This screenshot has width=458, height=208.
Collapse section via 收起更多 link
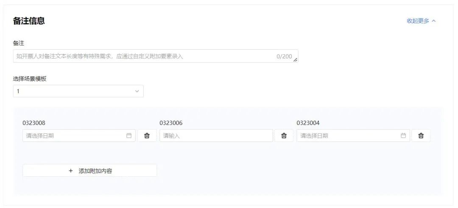(421, 21)
